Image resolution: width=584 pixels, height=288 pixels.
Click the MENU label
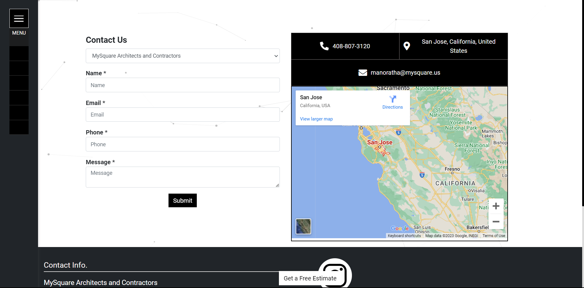click(19, 33)
